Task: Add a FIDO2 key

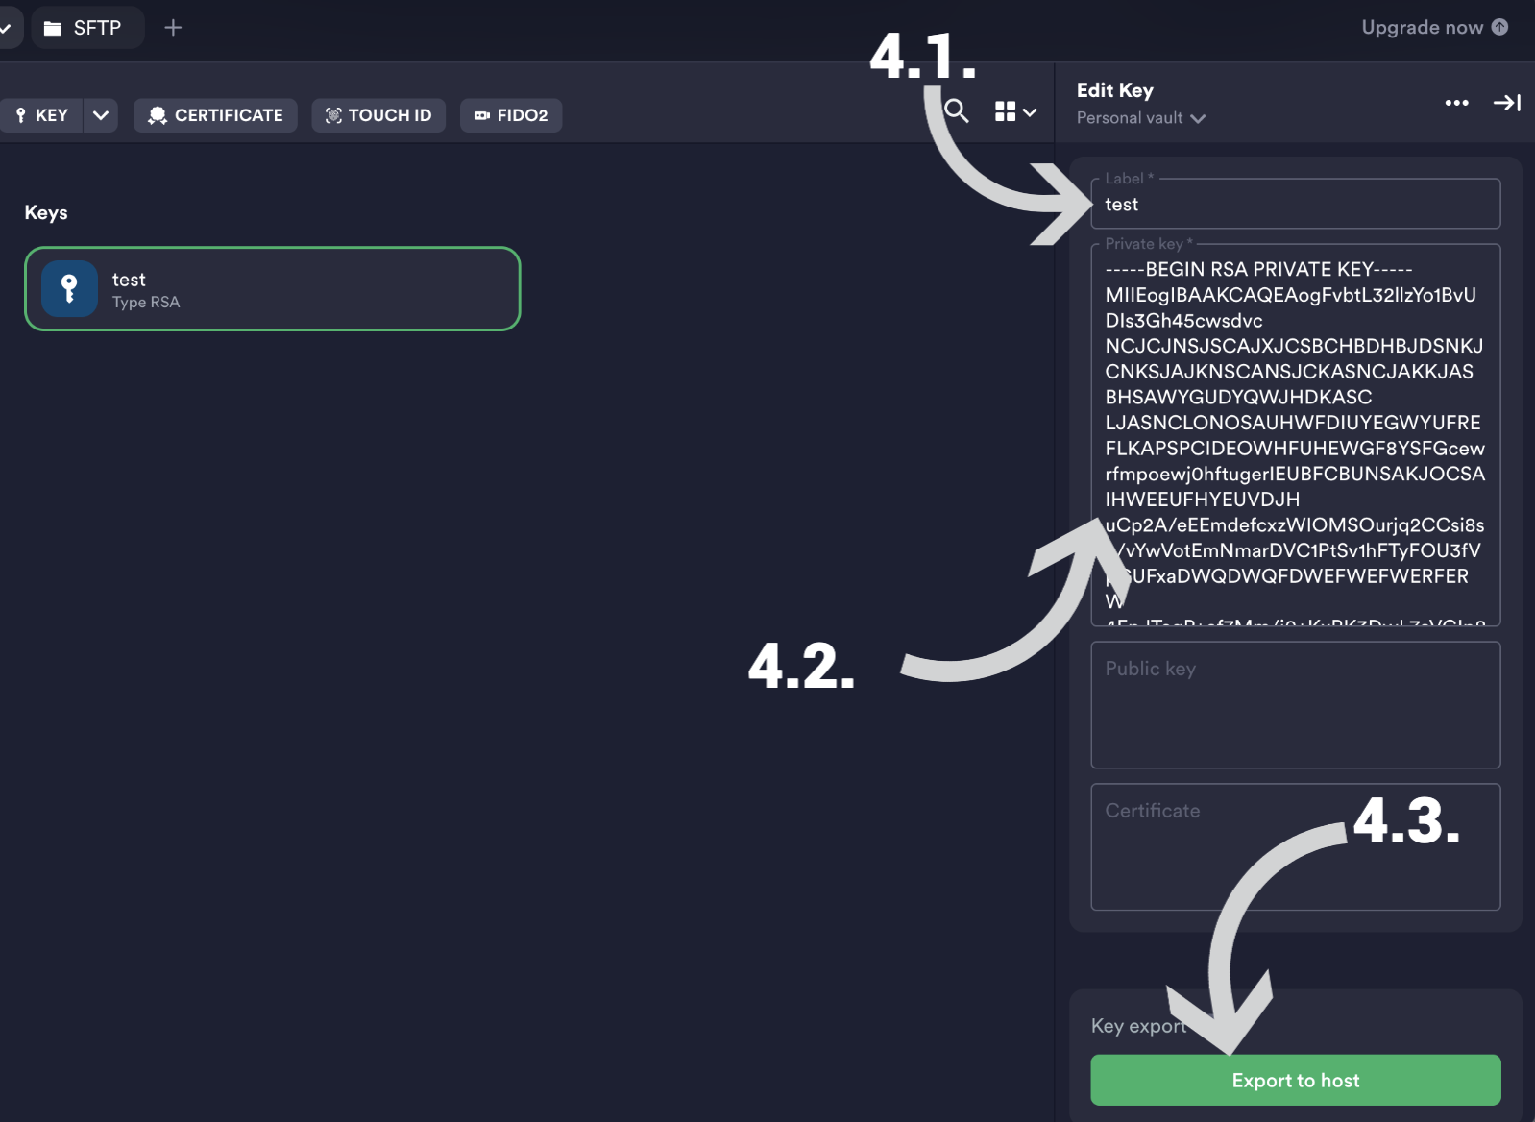Action: click(x=511, y=115)
